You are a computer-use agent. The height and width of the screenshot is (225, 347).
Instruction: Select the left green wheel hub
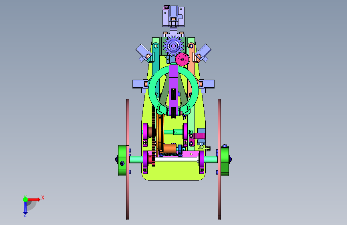(x=122, y=160)
